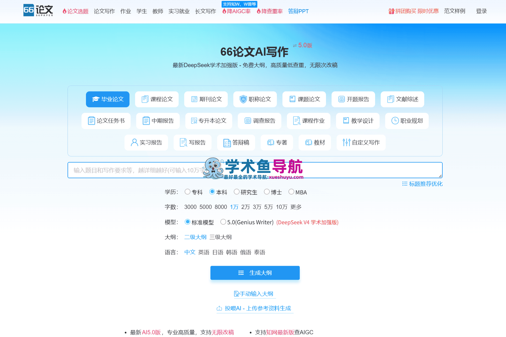
Task: Click the 期刊论文 journal icon
Action: tap(194, 99)
